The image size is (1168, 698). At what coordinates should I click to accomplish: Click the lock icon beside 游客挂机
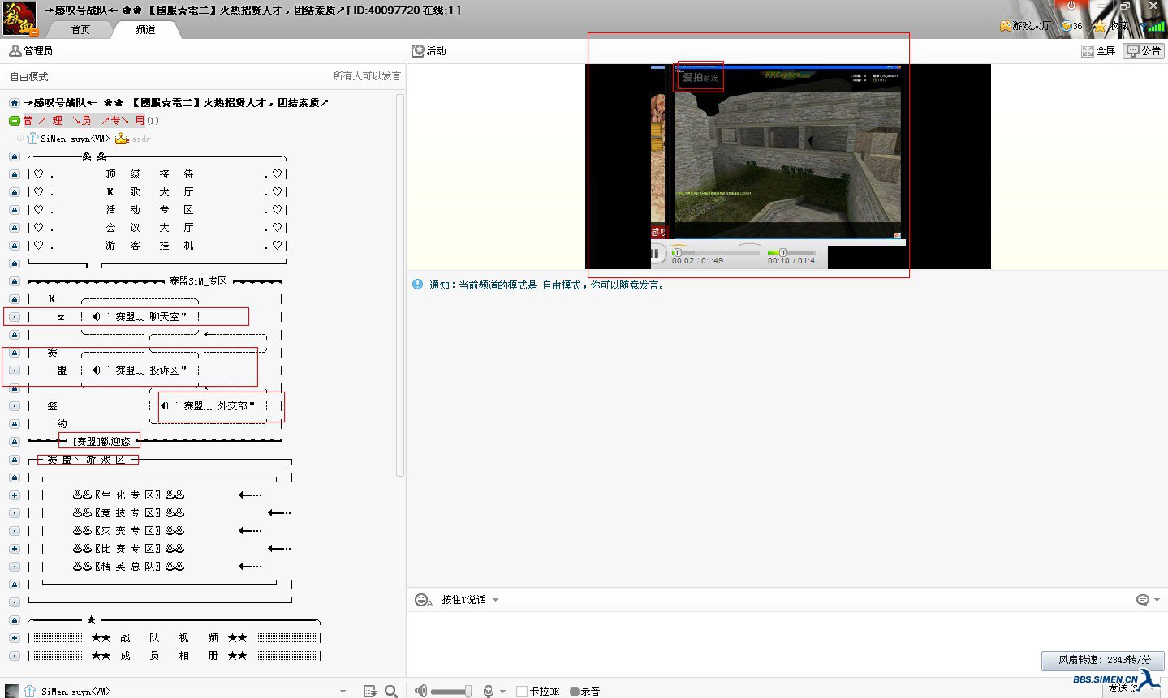point(15,246)
